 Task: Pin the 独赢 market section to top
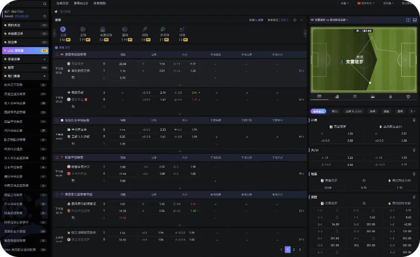point(414,174)
